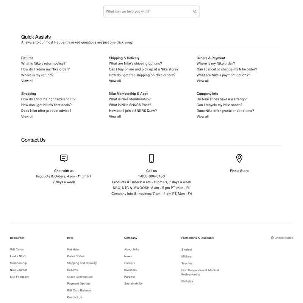
Task: Open "What is Nike SNKRS Pass?" link
Action: [x=130, y=105]
